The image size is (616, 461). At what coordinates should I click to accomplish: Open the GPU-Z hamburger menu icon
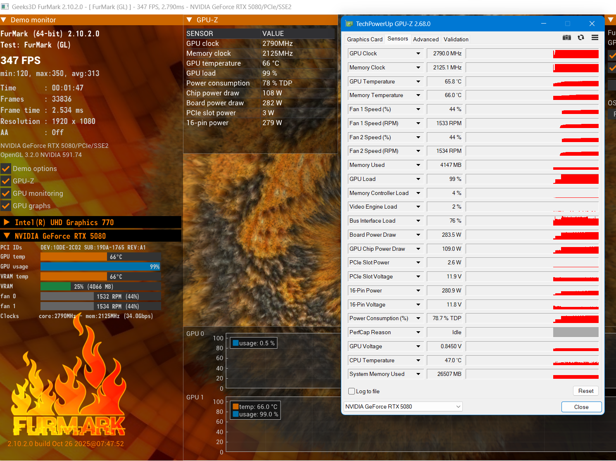(x=595, y=38)
